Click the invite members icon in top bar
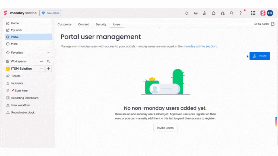This screenshot has width=278, height=156. click(x=205, y=13)
